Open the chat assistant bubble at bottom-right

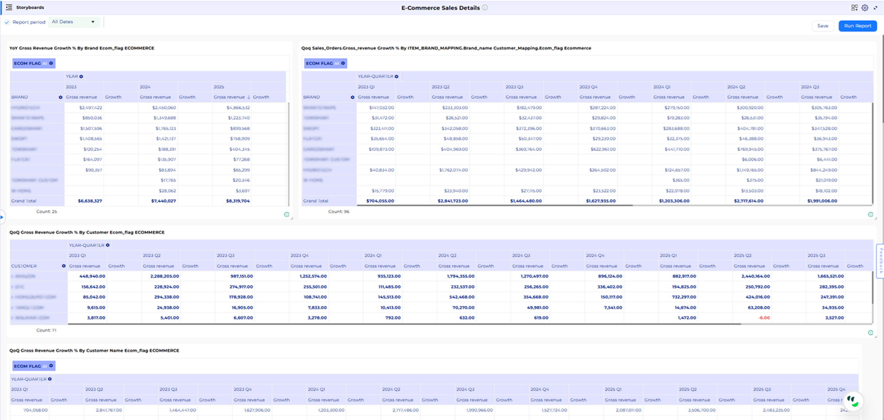[x=853, y=401]
